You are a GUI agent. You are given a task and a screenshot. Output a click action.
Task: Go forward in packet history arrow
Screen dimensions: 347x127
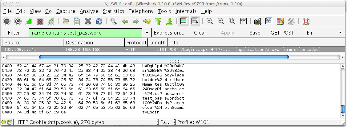[136, 21]
